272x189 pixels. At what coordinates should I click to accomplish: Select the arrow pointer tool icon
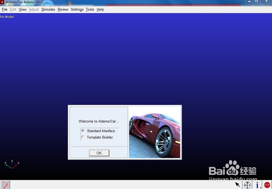(237, 185)
